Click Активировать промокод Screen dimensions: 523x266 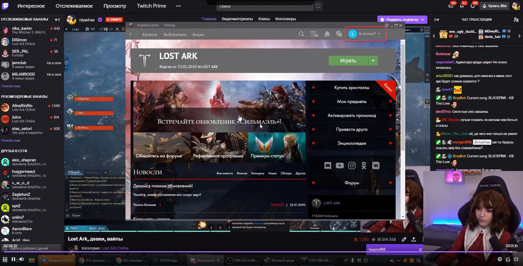tap(352, 115)
